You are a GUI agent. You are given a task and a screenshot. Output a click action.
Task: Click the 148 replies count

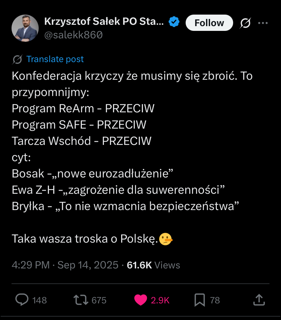(39, 300)
